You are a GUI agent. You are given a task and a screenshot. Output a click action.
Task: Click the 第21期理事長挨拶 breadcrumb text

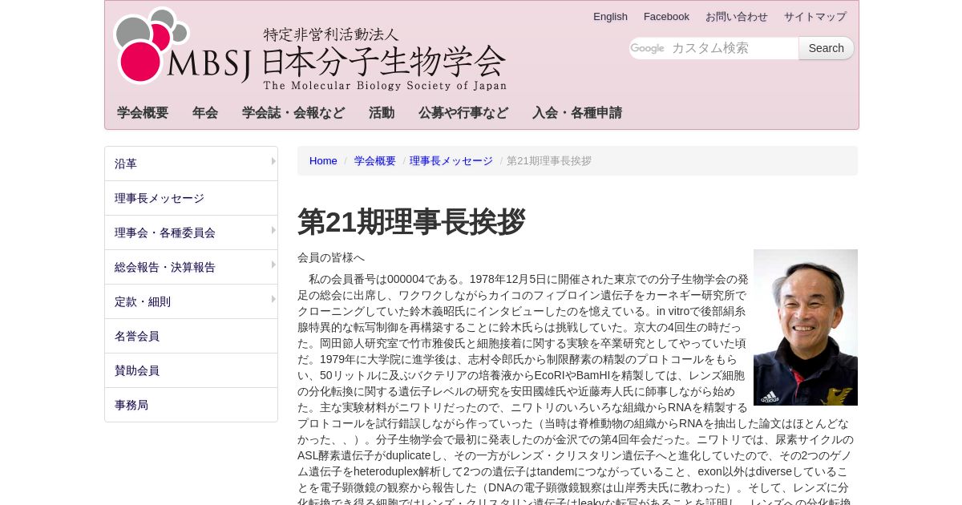549,160
